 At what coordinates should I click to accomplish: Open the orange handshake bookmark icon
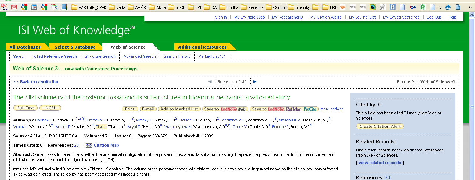pyautogui.click(x=343, y=7)
